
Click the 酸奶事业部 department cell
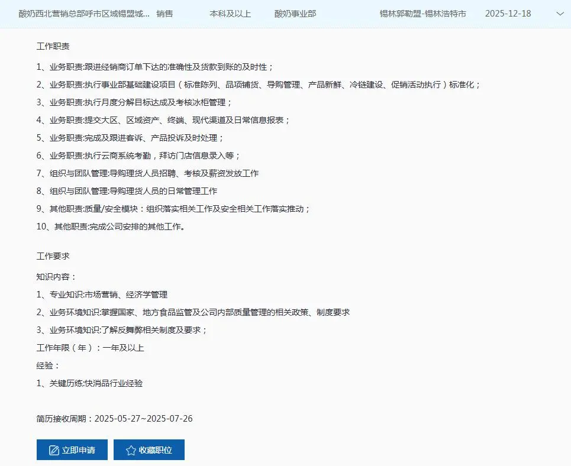pyautogui.click(x=295, y=13)
